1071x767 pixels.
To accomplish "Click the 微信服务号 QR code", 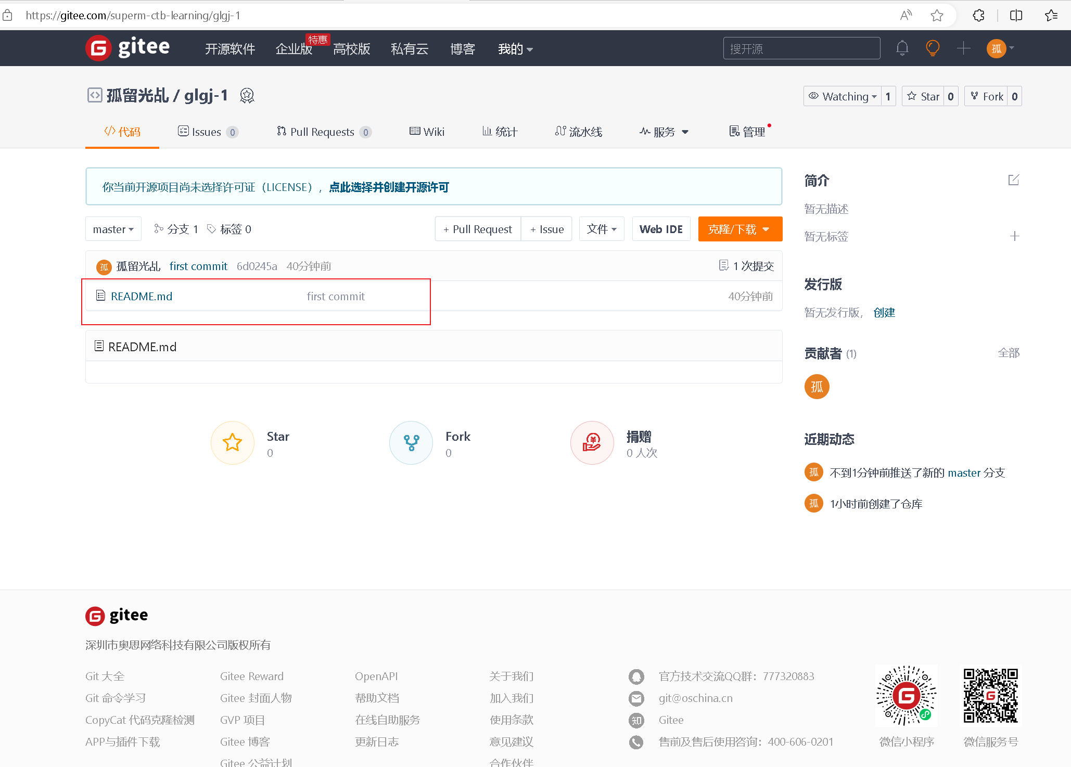I will pos(991,696).
